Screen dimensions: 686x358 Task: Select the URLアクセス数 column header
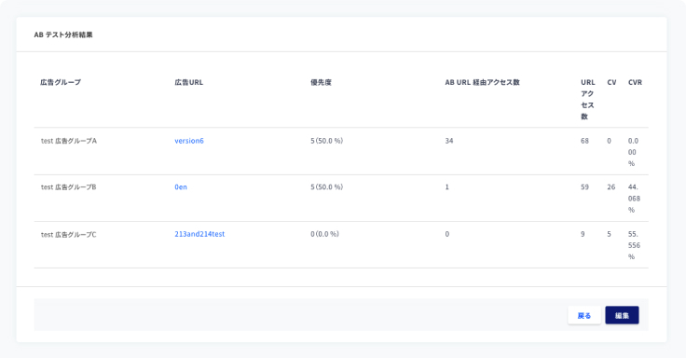pos(587,100)
